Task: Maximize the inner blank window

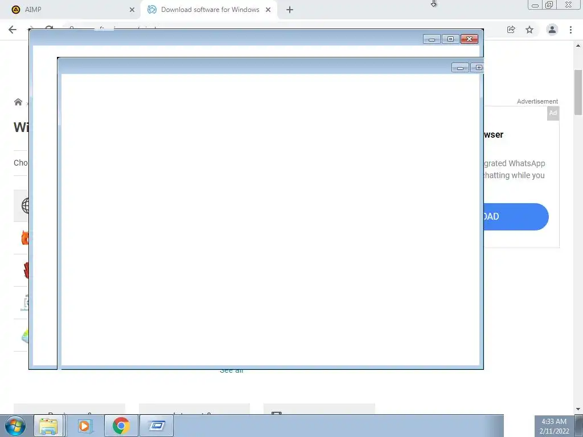Action: 478,68
